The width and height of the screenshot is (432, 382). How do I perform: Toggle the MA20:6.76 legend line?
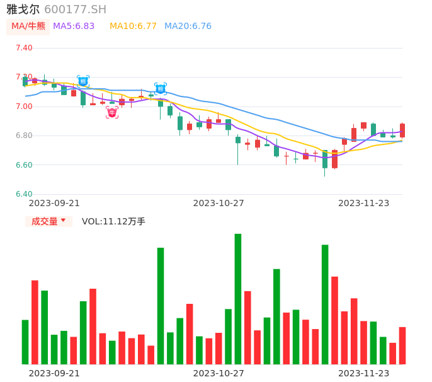pyautogui.click(x=188, y=26)
